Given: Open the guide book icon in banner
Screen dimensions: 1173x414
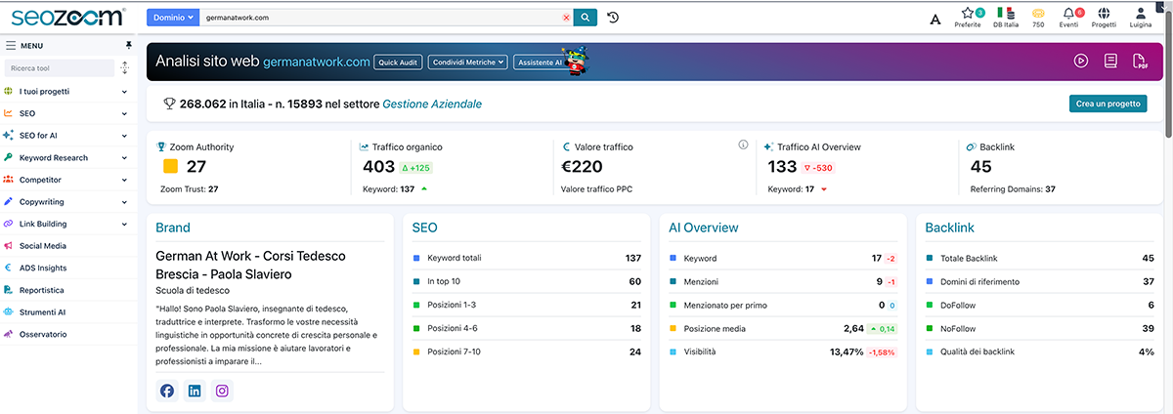Looking at the screenshot, I should coord(1110,61).
